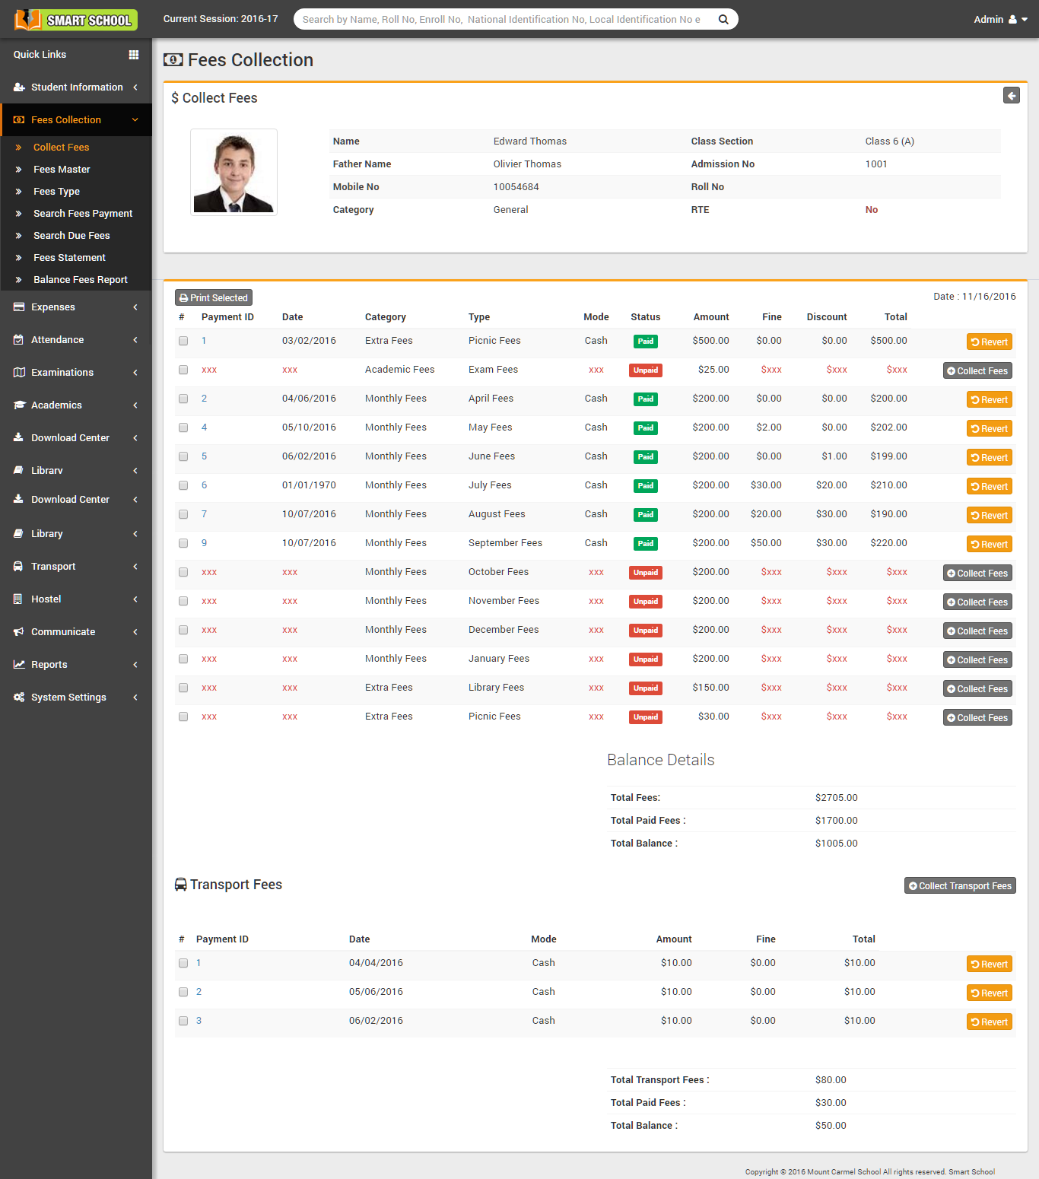Revert the September Fees payment
The image size is (1039, 1179).
[989, 543]
